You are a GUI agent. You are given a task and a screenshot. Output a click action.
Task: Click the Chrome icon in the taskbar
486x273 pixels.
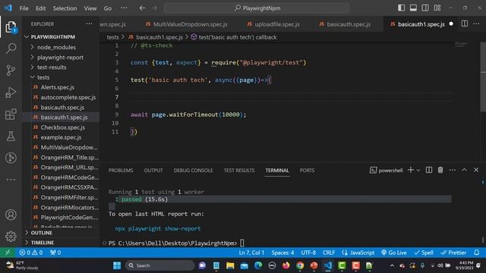tap(300, 265)
